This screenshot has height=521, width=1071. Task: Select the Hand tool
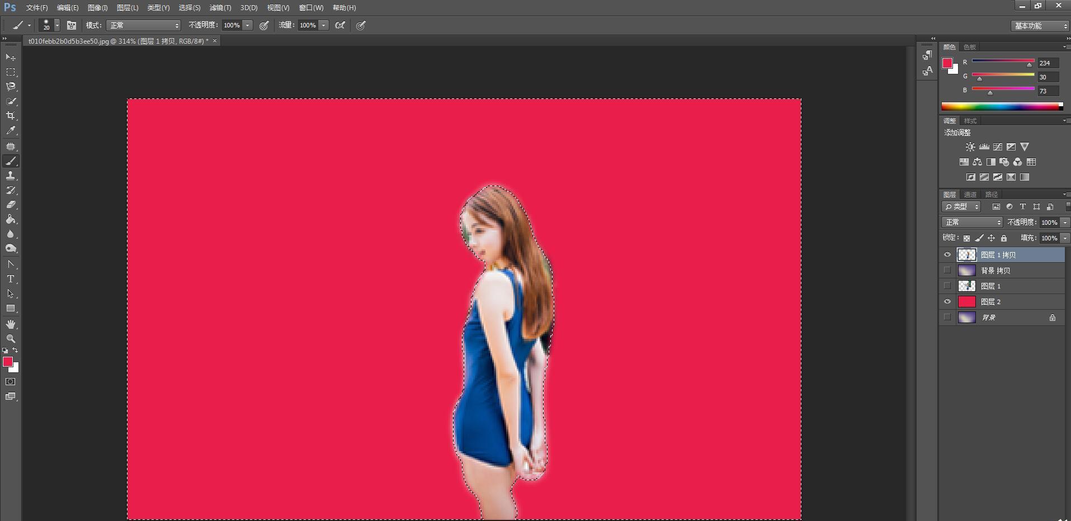11,324
